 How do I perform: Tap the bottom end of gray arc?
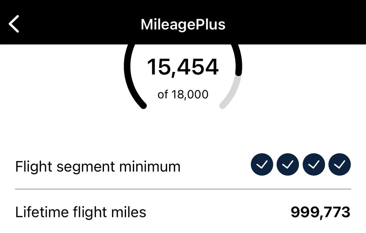pyautogui.click(x=223, y=106)
